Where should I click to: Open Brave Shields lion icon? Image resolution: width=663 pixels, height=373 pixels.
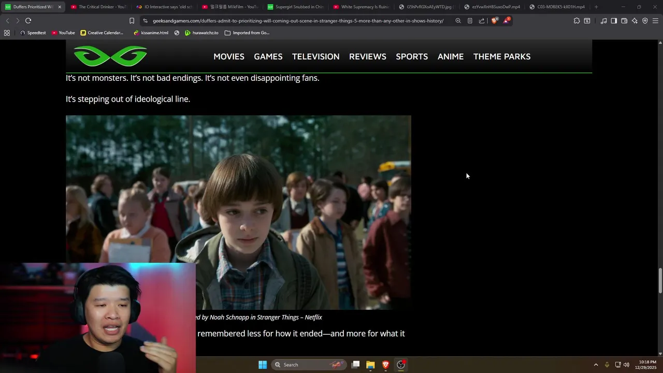click(494, 21)
